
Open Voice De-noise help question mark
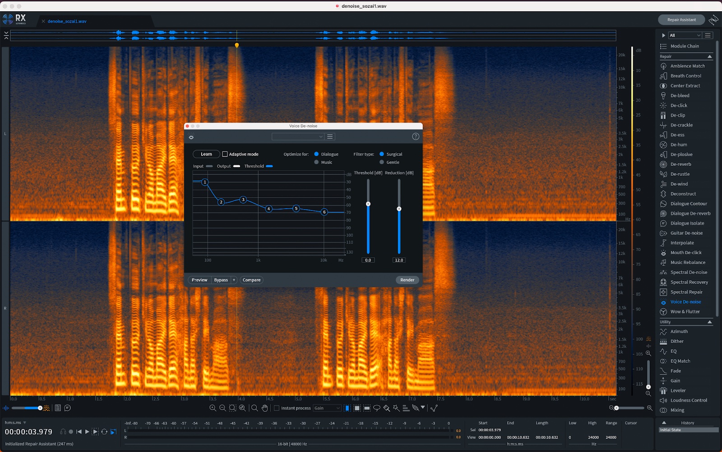pos(416,137)
